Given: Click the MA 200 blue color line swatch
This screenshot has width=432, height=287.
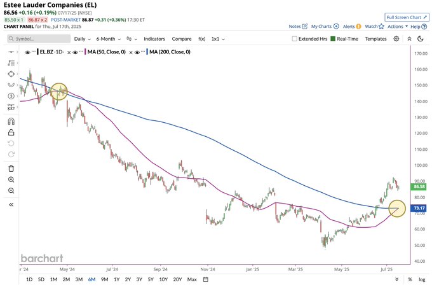Looking at the screenshot, I should coord(147,52).
